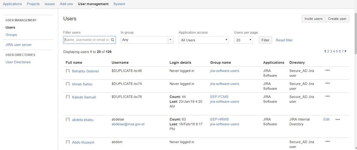This screenshot has width=357, height=150.
Task: Open actions menu for Abdo Muzeyin
Action: (327, 141)
